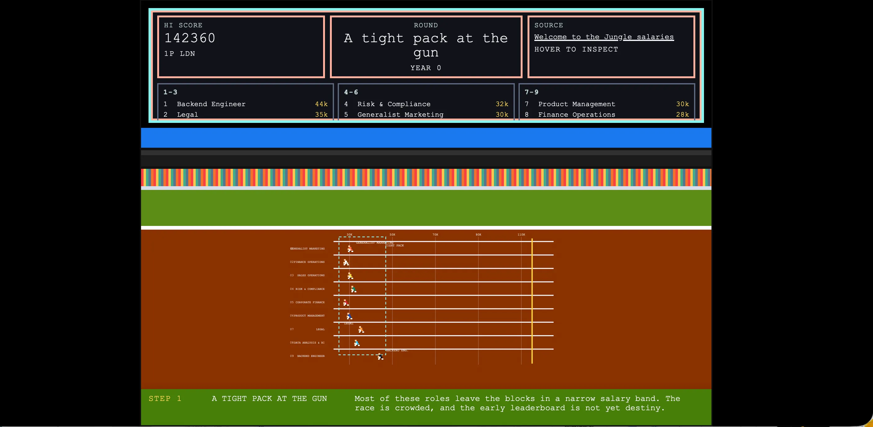Click the 1-3 leaderboard group heading
The width and height of the screenshot is (873, 427).
pyautogui.click(x=170, y=92)
